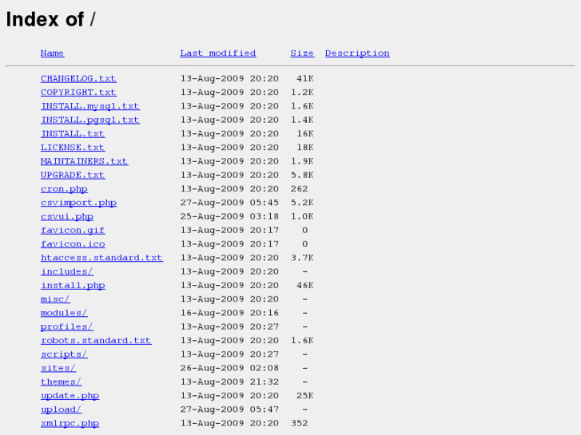
Task: Browse the upload/ directory
Action: (x=62, y=409)
